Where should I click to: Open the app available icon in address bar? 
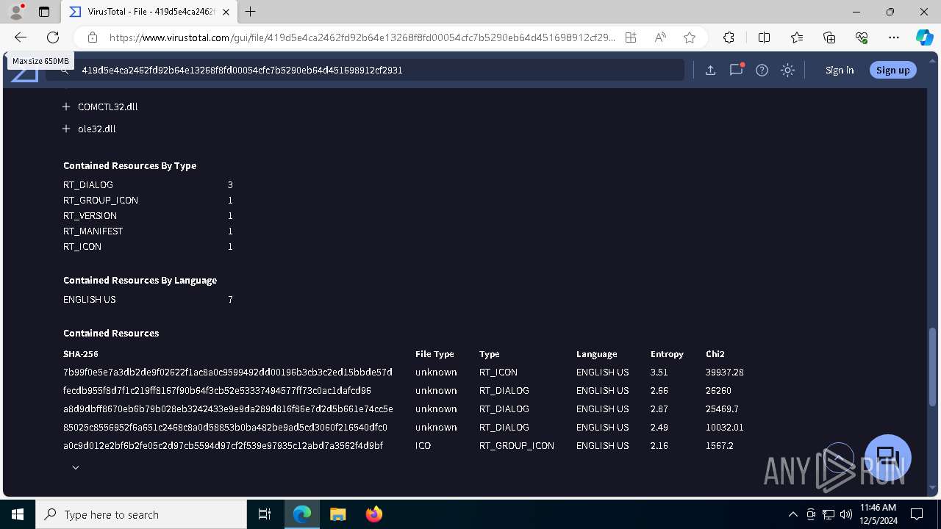click(631, 37)
